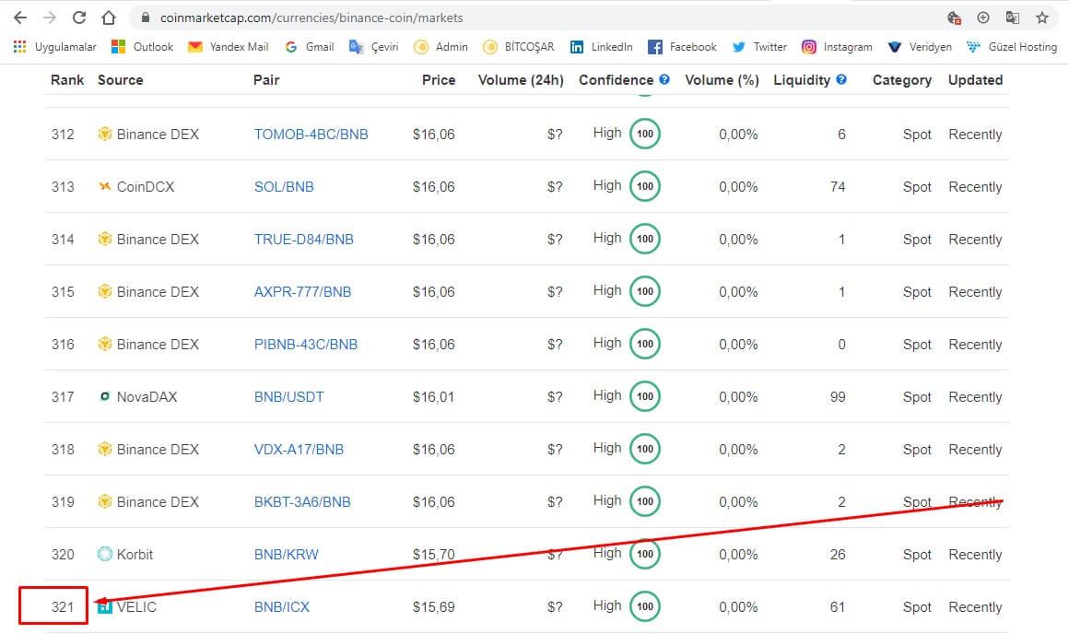Open the TOMOB-4BC/BNB pair link
The height and width of the screenshot is (634, 1069).
311,135
